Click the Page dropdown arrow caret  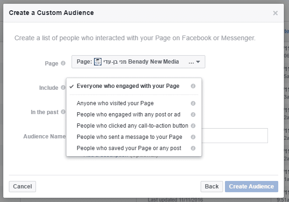[x=198, y=62]
